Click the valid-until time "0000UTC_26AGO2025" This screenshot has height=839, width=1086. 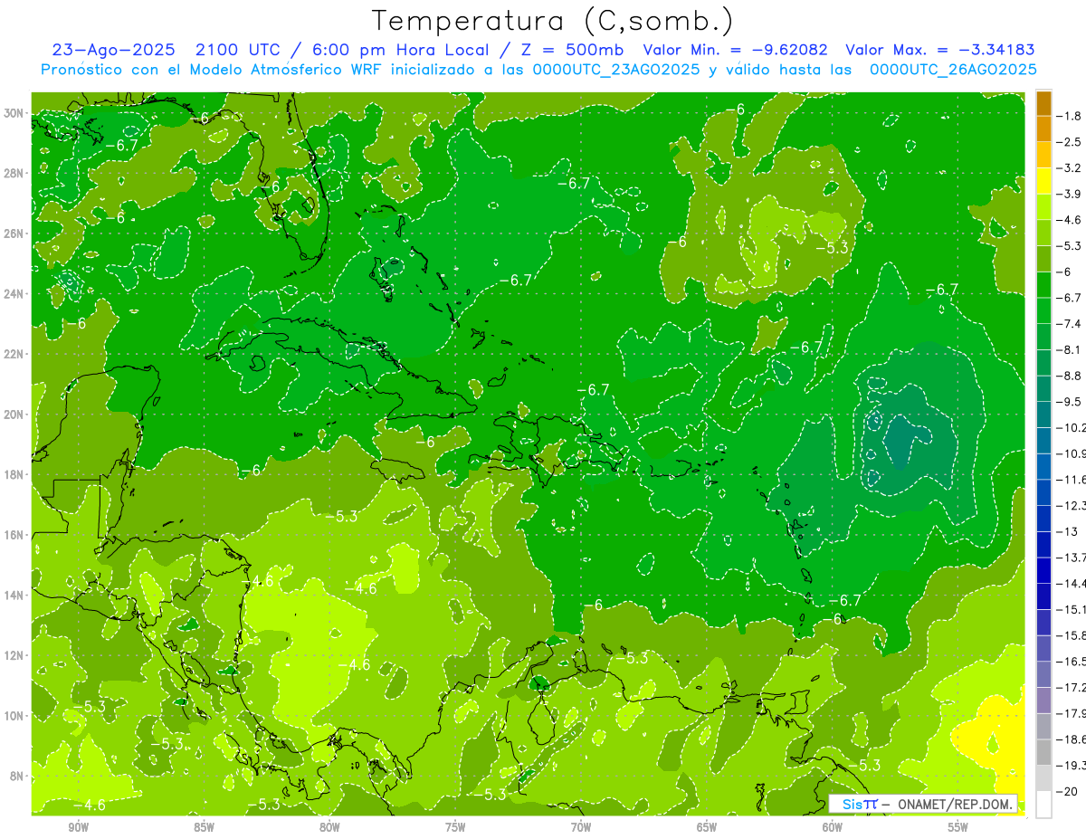click(x=953, y=70)
